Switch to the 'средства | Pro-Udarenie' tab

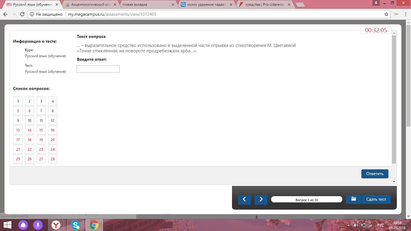point(265,5)
